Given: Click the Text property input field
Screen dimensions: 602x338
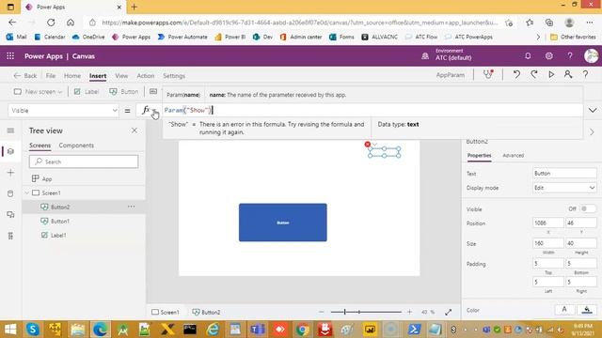Looking at the screenshot, I should pos(564,173).
